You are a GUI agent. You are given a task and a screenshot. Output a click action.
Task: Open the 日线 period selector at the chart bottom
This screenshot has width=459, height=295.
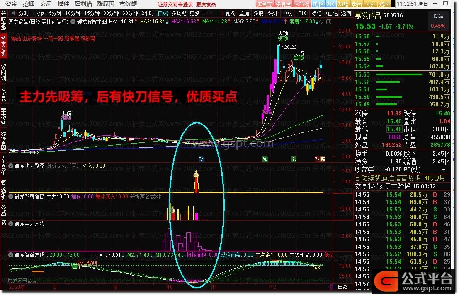point(343,287)
